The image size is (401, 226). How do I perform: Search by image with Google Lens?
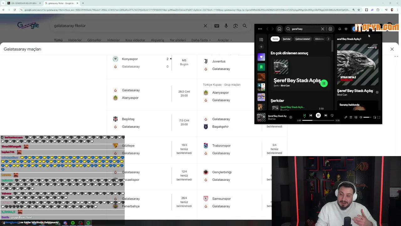[x=236, y=26]
